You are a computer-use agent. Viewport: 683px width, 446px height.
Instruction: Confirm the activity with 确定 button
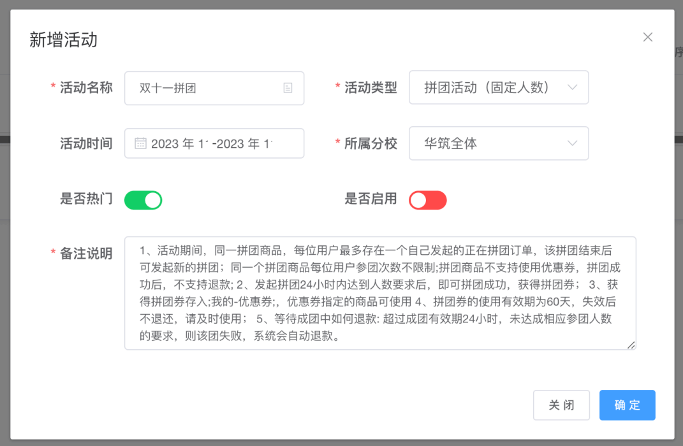[x=627, y=405]
